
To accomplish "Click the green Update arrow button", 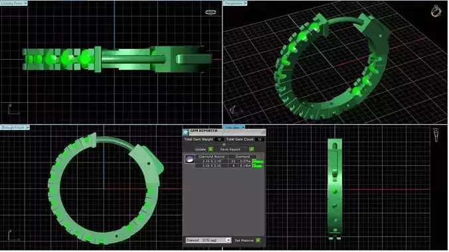I will pyautogui.click(x=211, y=149).
